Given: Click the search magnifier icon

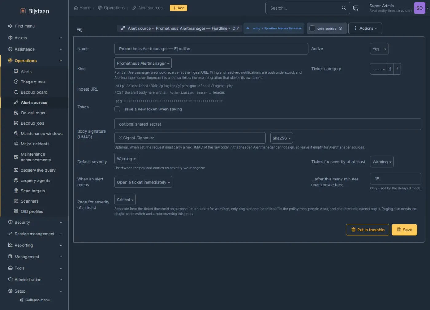Looking at the screenshot, I should pos(344,8).
